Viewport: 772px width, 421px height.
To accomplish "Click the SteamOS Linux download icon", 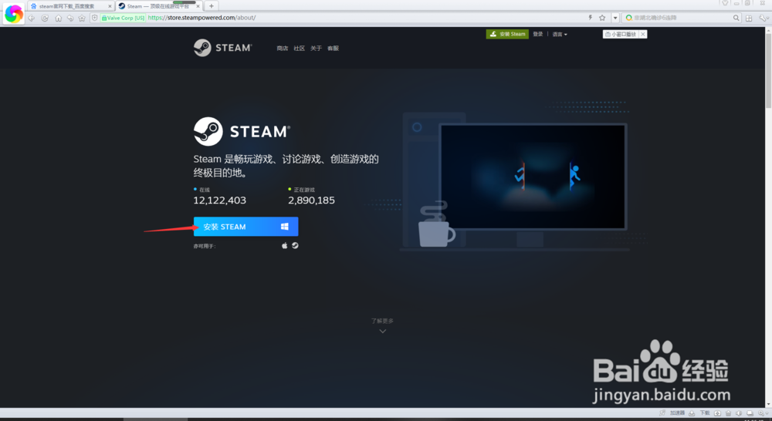I will [x=295, y=245].
